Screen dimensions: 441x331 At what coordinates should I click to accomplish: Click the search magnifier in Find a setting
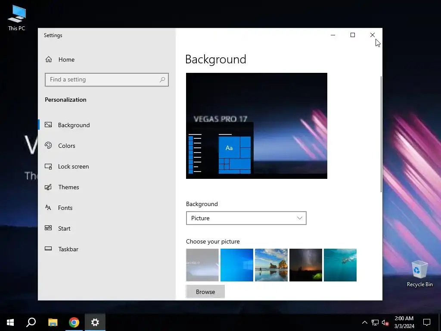tap(162, 80)
